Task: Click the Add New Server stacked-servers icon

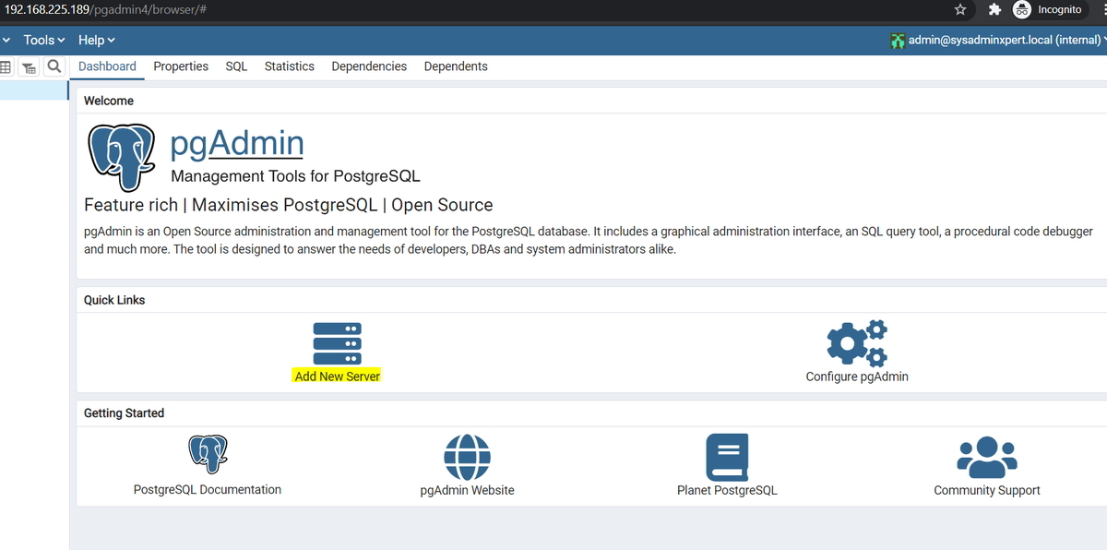Action: (338, 341)
